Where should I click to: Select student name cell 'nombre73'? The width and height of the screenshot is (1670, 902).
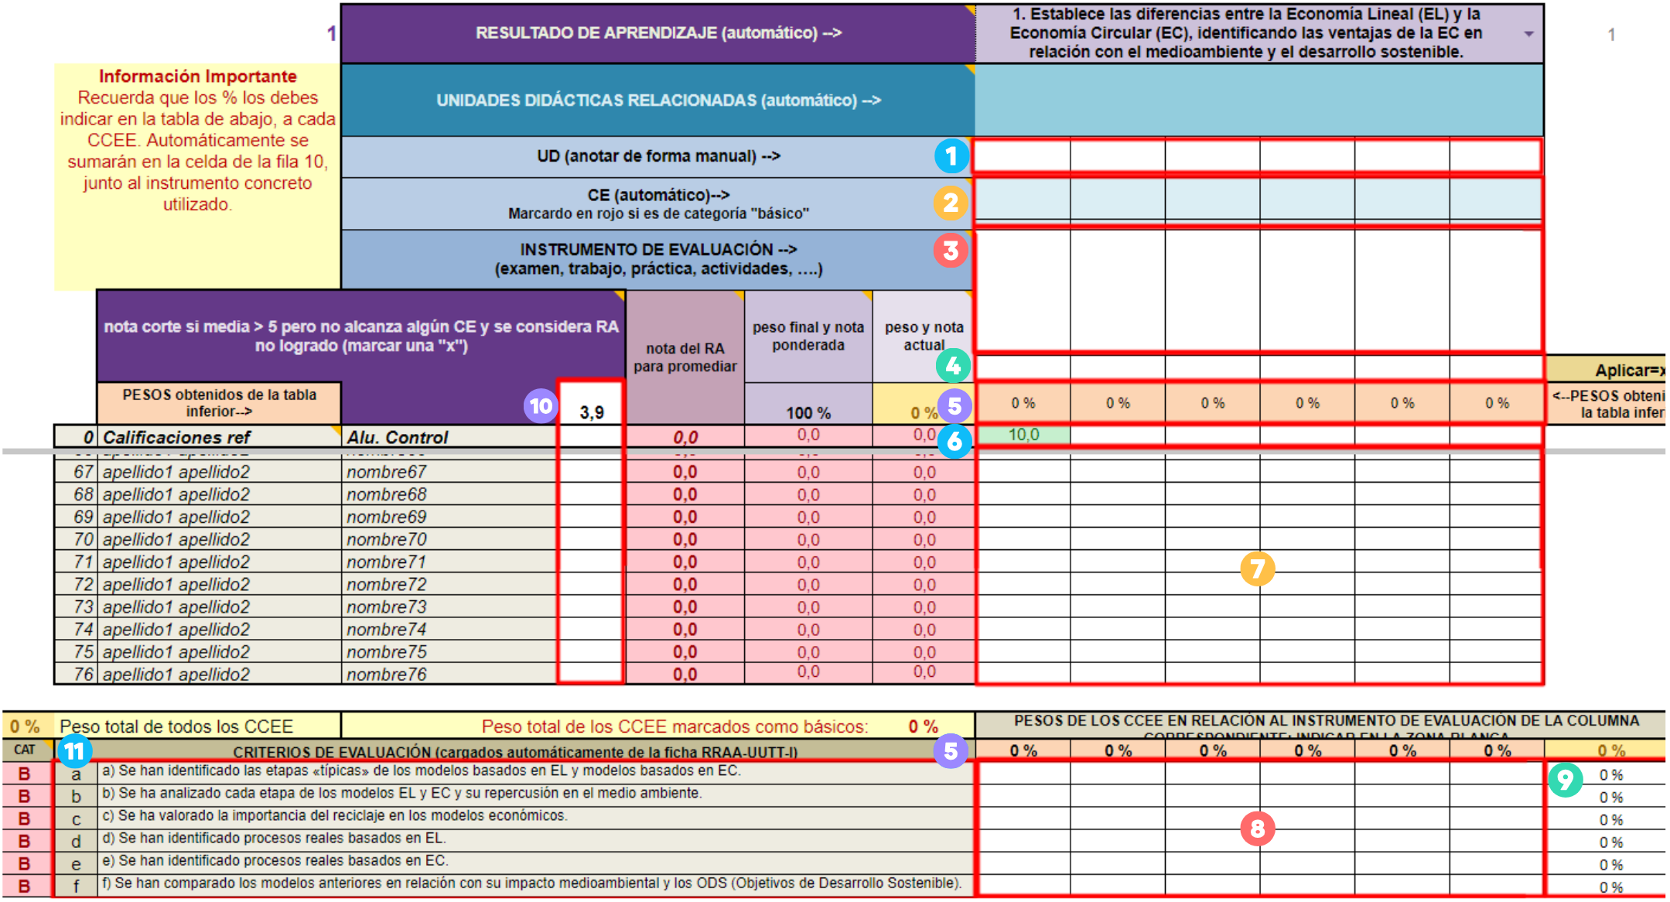point(450,606)
